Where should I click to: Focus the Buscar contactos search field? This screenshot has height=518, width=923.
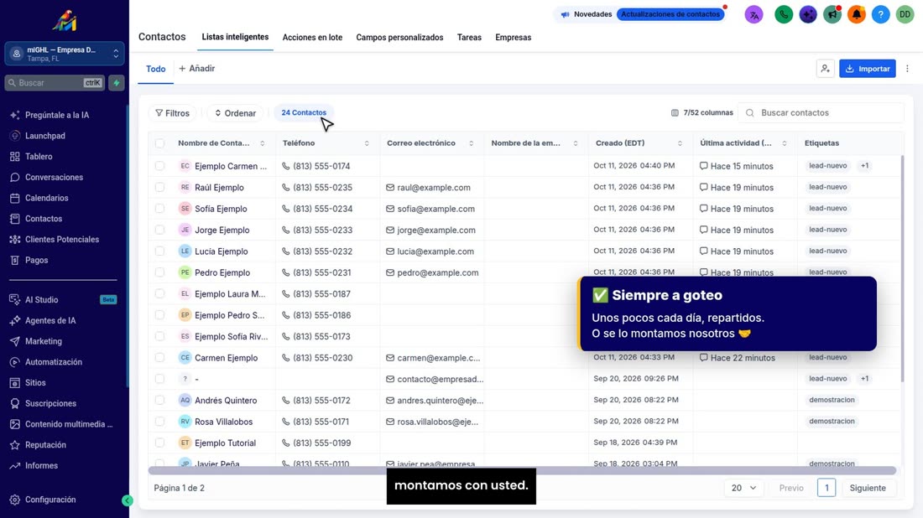(821, 112)
